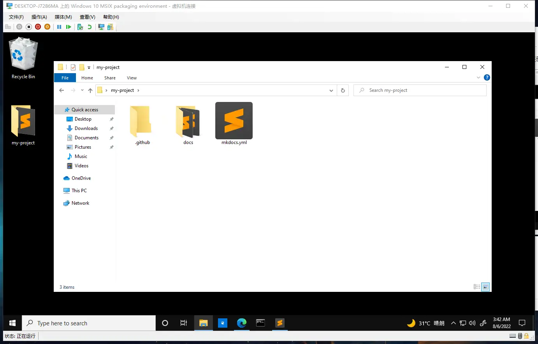Click the Checkpoint icon in the VM toolbar
The image size is (538, 344).
80,27
